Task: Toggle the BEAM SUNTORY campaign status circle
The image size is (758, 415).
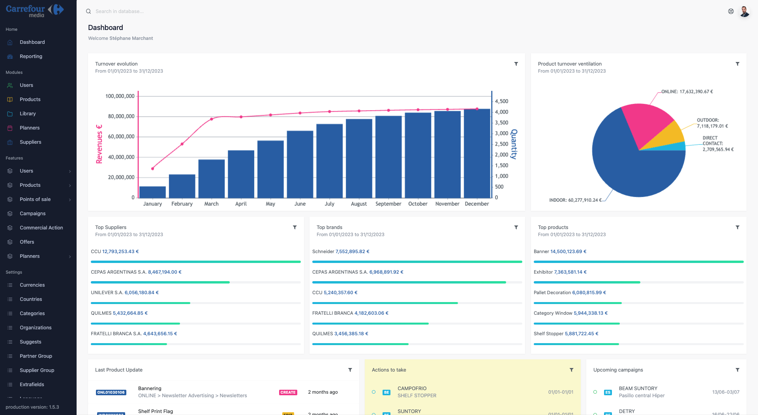Action: (595, 392)
